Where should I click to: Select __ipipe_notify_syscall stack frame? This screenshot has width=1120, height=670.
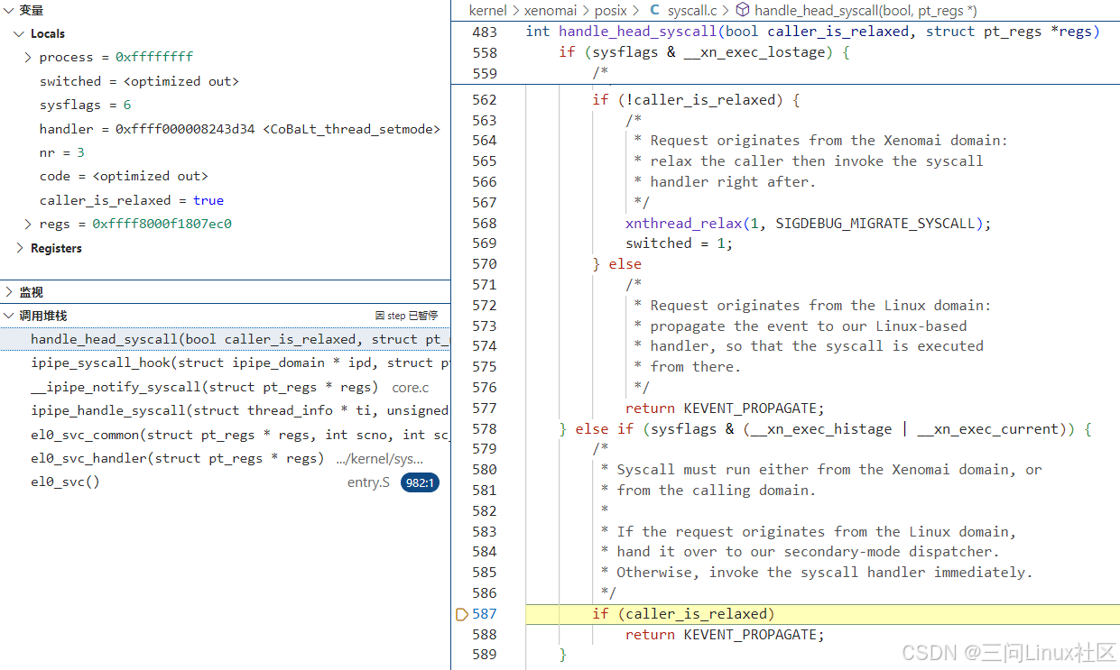[225, 387]
